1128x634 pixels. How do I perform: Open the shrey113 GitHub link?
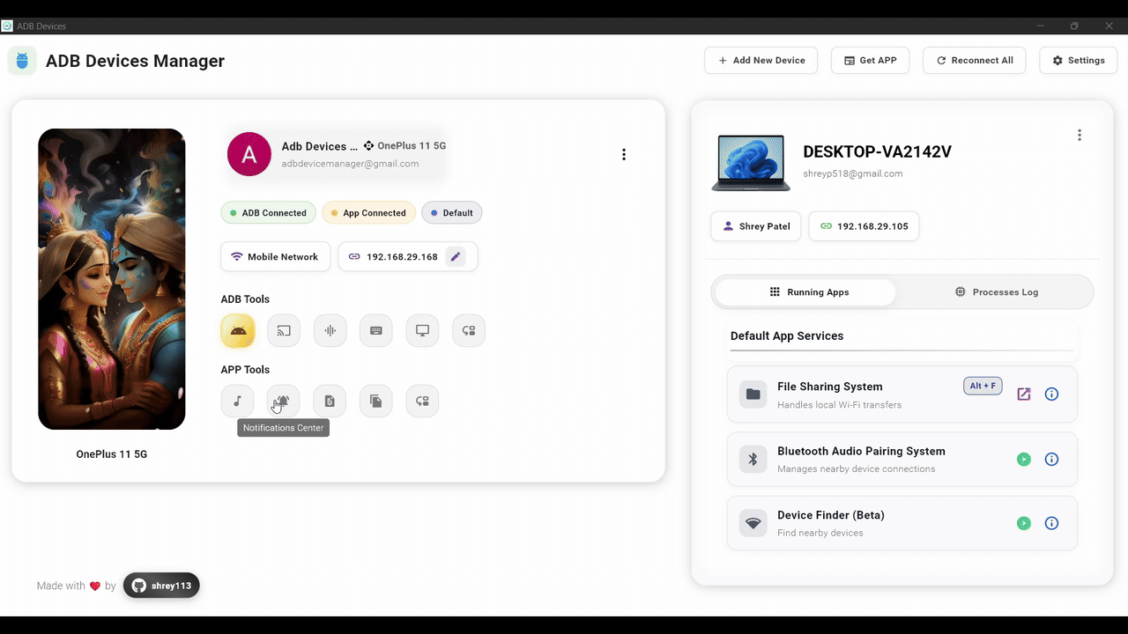[161, 585]
